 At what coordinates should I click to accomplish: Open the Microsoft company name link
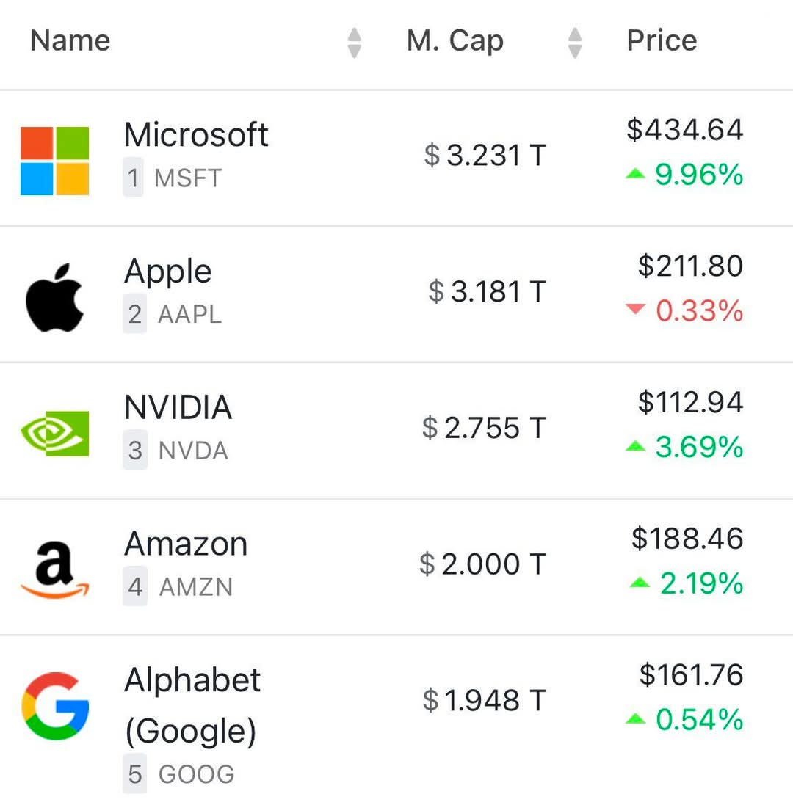point(196,135)
